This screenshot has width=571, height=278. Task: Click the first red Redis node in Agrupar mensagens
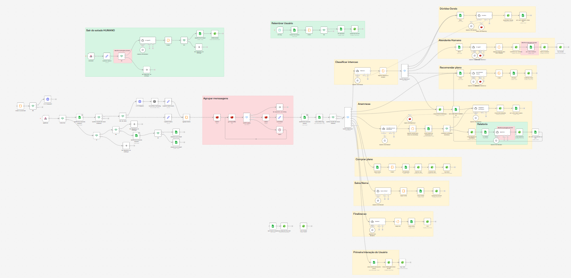217,117
